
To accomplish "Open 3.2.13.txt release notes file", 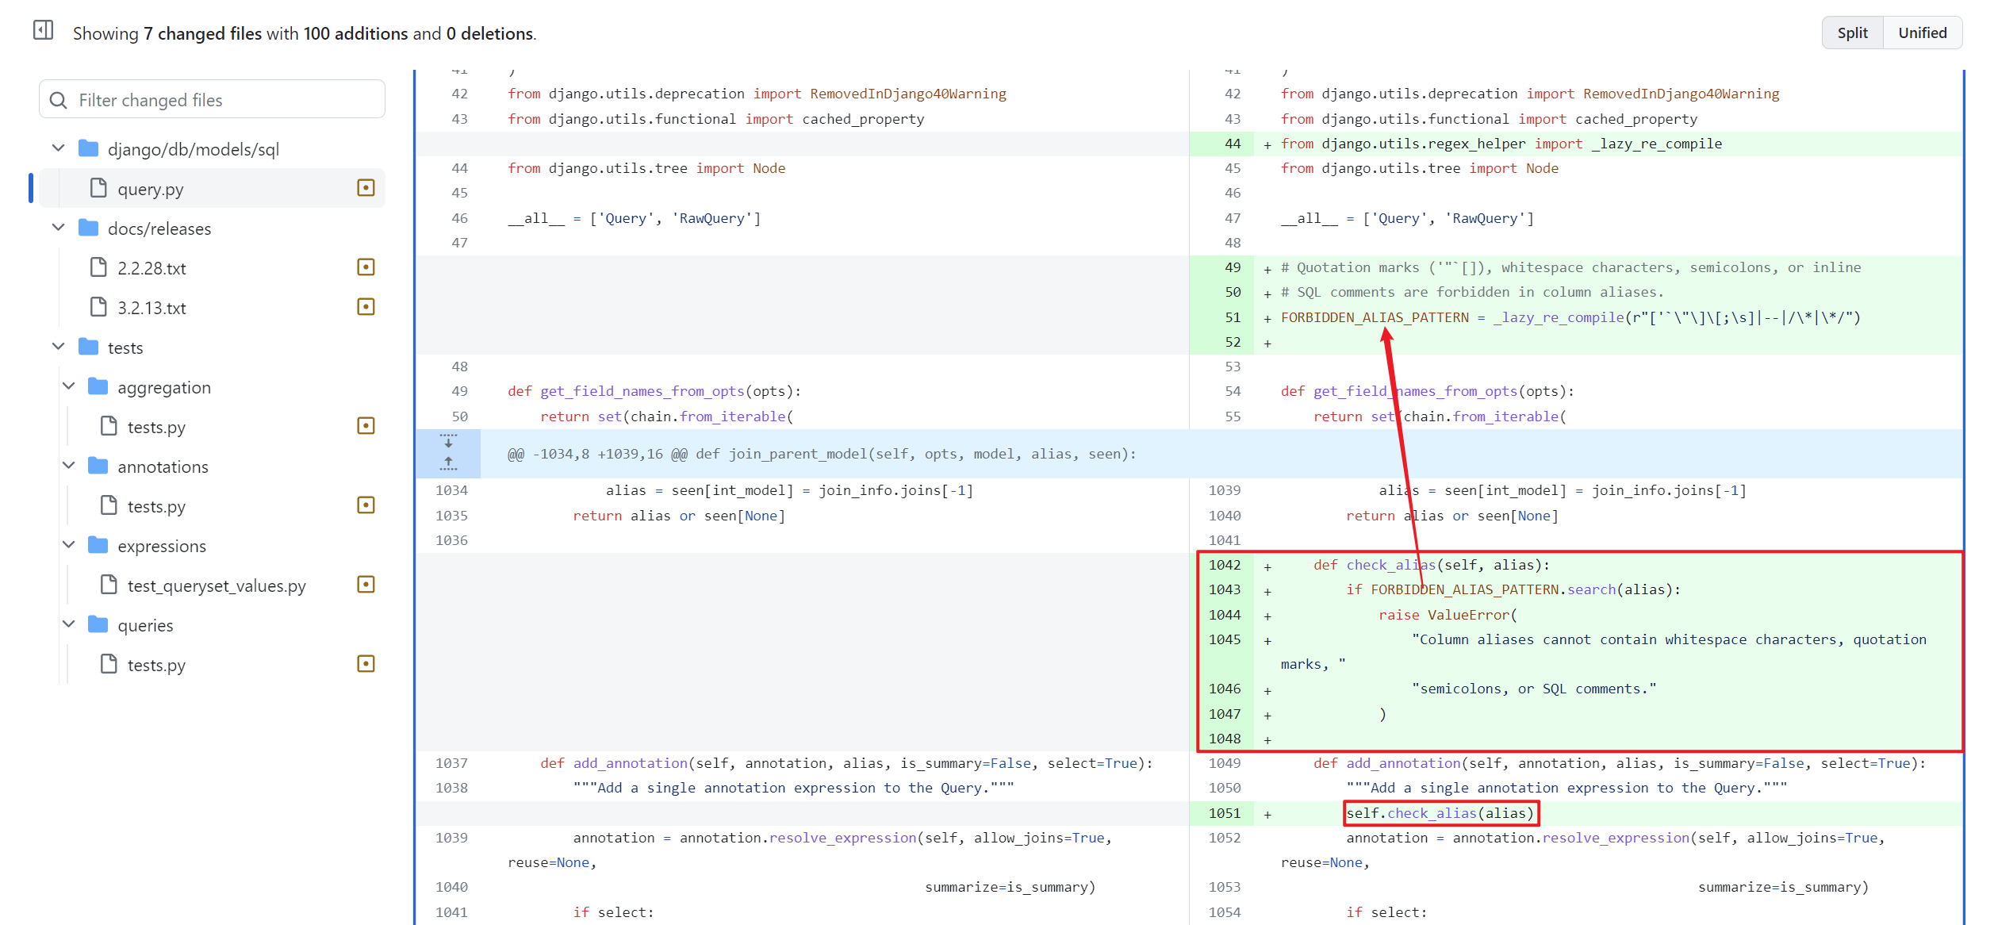I will pyautogui.click(x=151, y=308).
